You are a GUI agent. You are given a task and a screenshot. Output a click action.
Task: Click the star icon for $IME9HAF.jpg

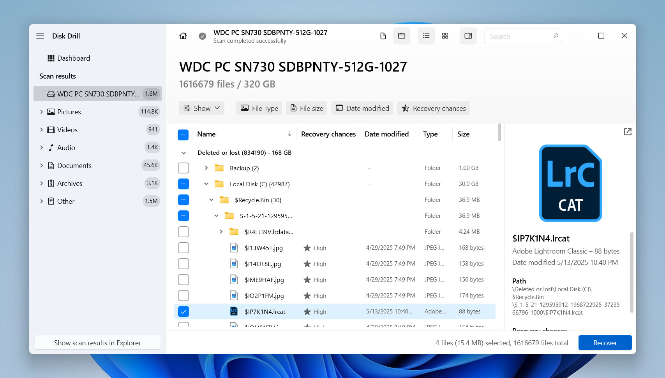[307, 280]
